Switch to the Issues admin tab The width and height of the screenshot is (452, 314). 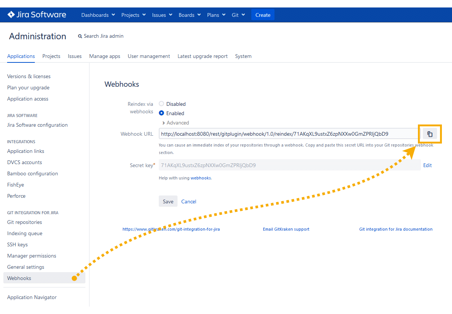pos(75,56)
